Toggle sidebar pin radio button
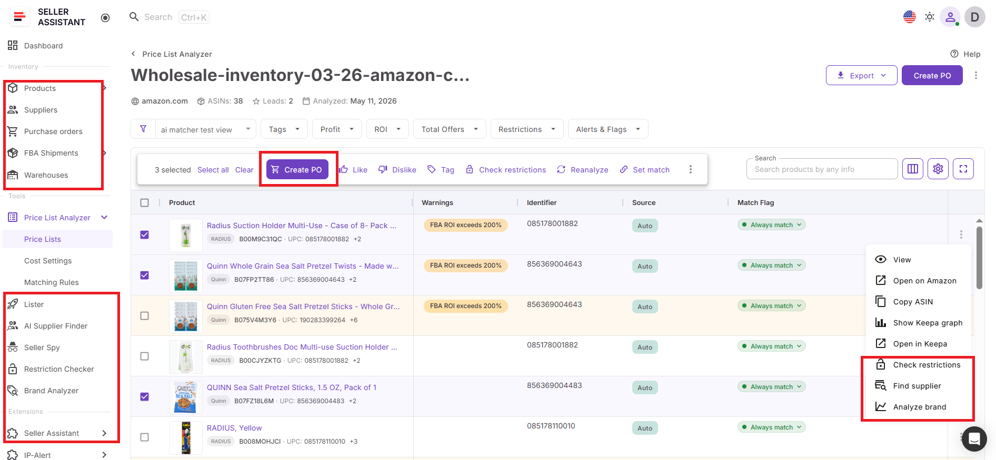The width and height of the screenshot is (996, 460). [105, 18]
